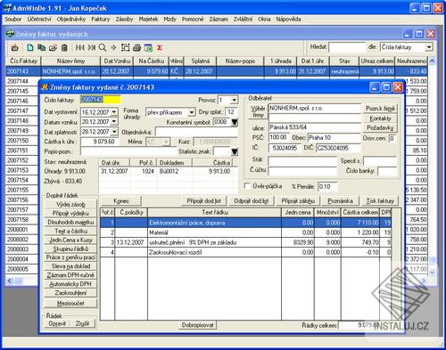Open Konstantní symbol picker arrow
Image resolution: width=446 pixels, height=350 pixels.
(x=235, y=122)
